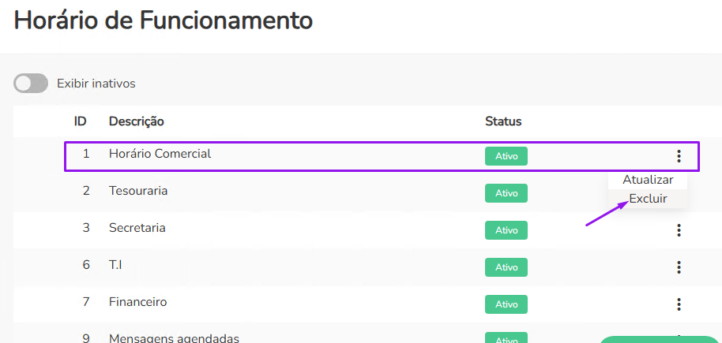Select the Mensagens agendadas row description
Viewport: 722px width, 343px height.
174,337
